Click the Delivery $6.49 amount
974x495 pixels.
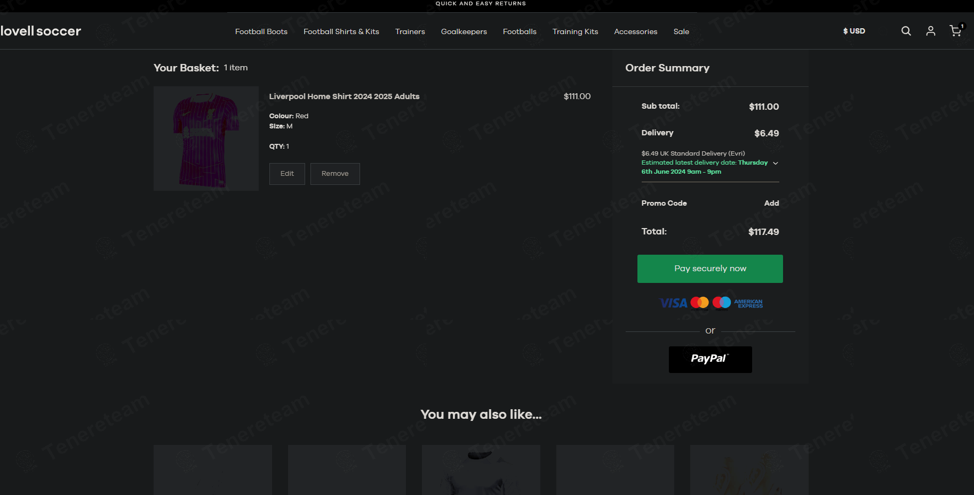pyautogui.click(x=767, y=133)
